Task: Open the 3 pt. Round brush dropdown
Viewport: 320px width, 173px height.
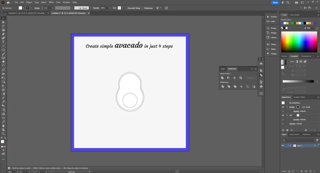Action: tap(90, 8)
